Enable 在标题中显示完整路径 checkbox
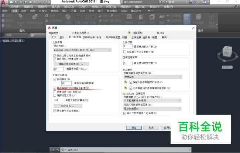The height and width of the screenshot is (153, 240). (x=125, y=52)
